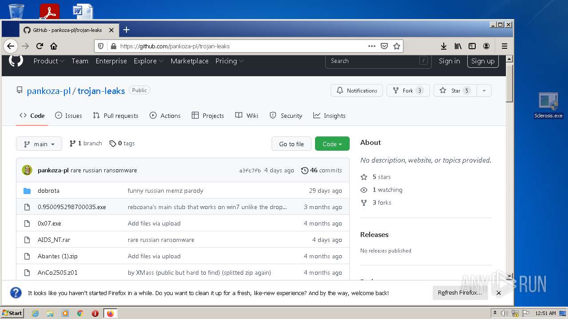The height and width of the screenshot is (319, 568).
Task: Click the Notifications button
Action: click(357, 90)
